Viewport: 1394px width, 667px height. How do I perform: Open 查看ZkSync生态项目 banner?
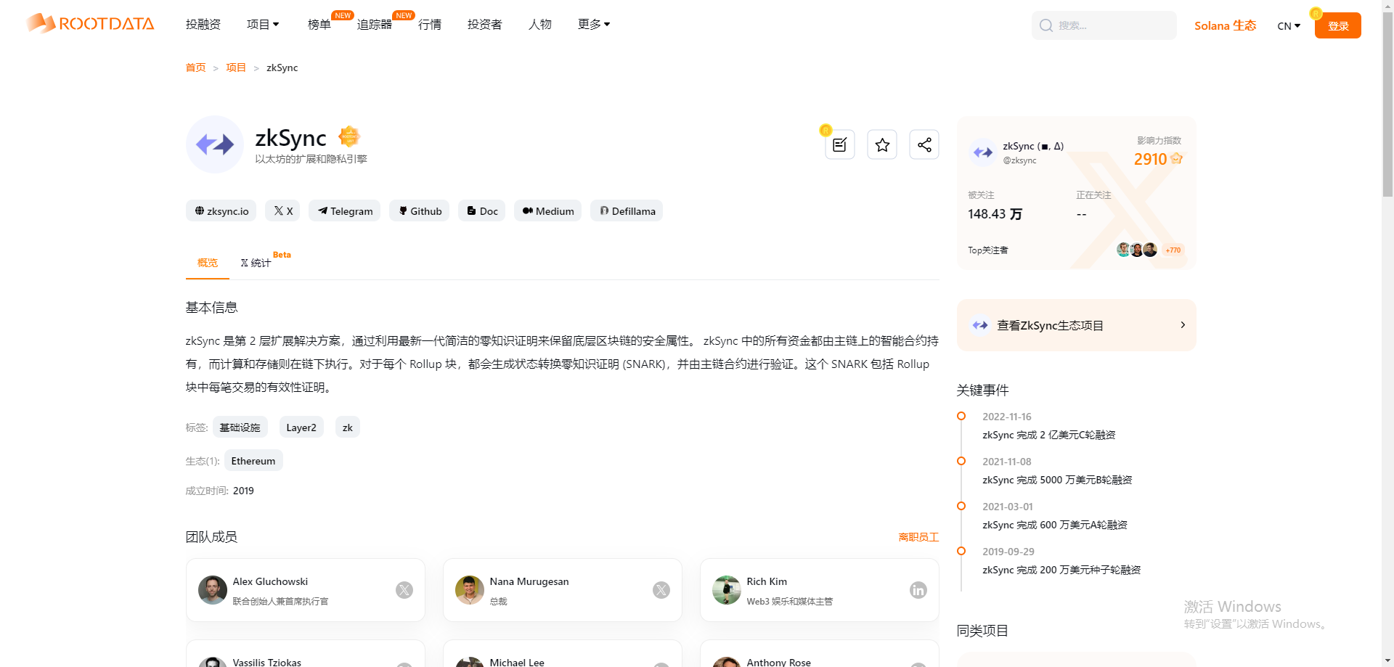tap(1076, 325)
